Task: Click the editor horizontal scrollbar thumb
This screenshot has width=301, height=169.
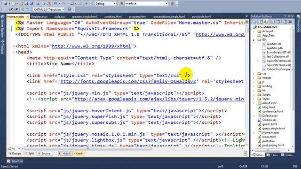Action: click(88, 148)
